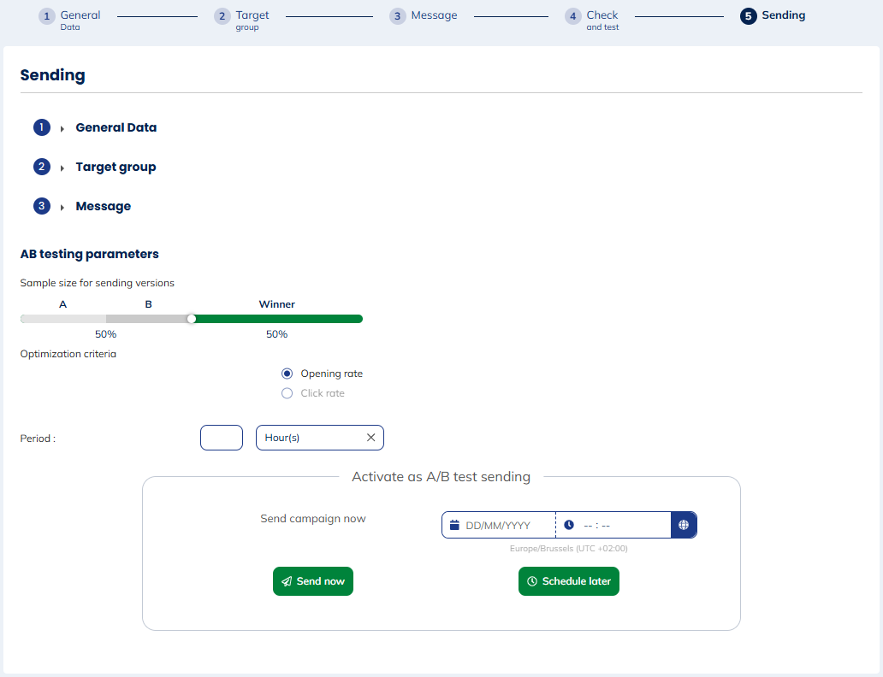Clear the Hour(s) selection with the X icon

370,437
